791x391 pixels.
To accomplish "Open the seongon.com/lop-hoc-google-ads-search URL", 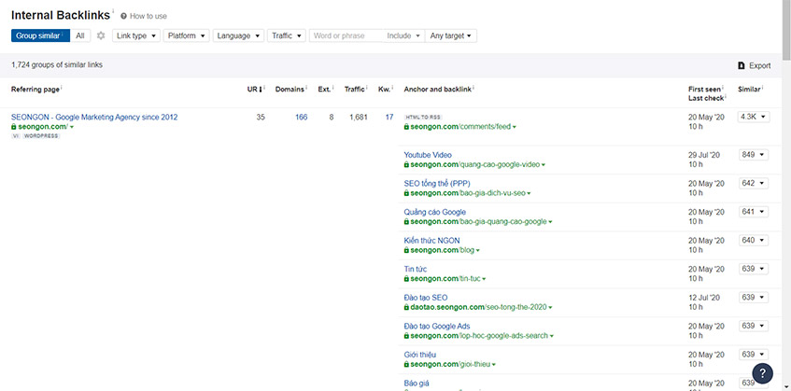I will pos(479,336).
